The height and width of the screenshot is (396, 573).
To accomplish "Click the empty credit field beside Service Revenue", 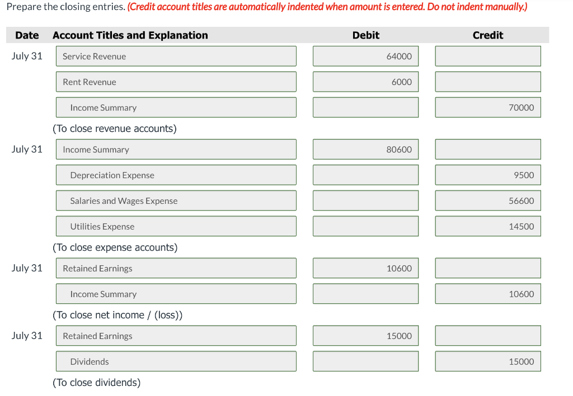I will pyautogui.click(x=488, y=56).
